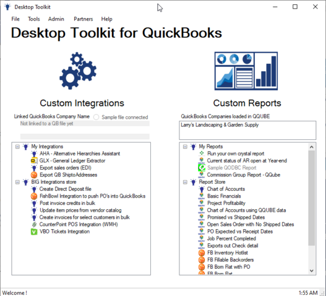This screenshot has height=296, width=326.
Task: Open the Partners menu
Action: pos(84,19)
